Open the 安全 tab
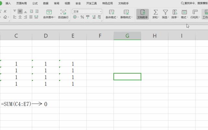This screenshot has height=130, width=208. pyautogui.click(x=78, y=3)
